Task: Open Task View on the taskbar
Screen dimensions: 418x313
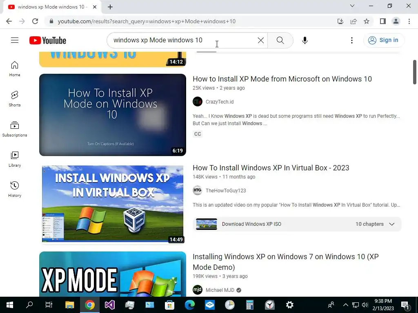Action: point(49,305)
